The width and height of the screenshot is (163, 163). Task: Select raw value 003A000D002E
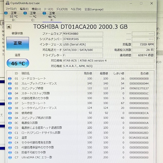139,138
